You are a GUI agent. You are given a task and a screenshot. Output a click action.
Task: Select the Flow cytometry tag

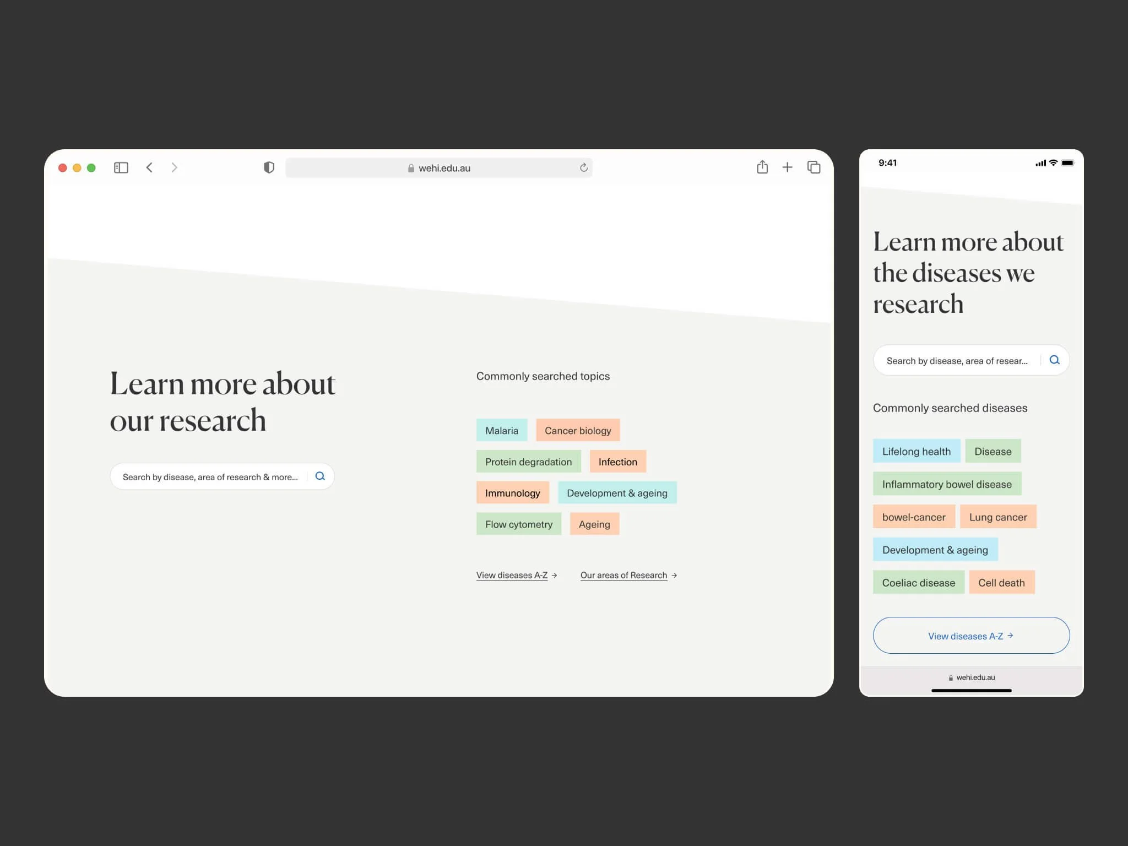click(518, 524)
